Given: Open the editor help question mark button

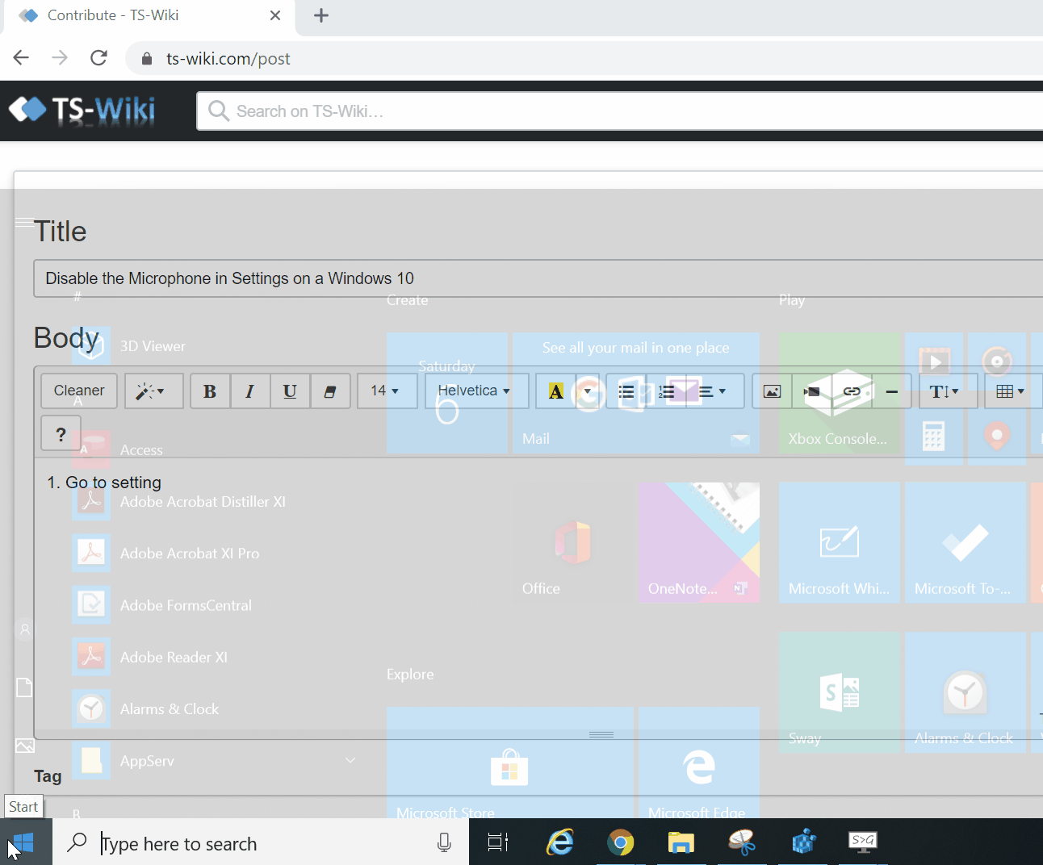Looking at the screenshot, I should point(61,434).
